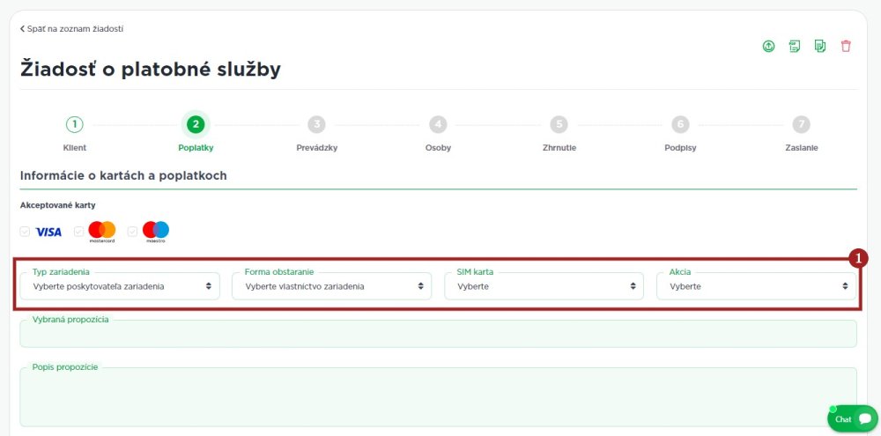This screenshot has width=881, height=436.
Task: Toggle the Mastercard checkbox
Action: coord(78,232)
